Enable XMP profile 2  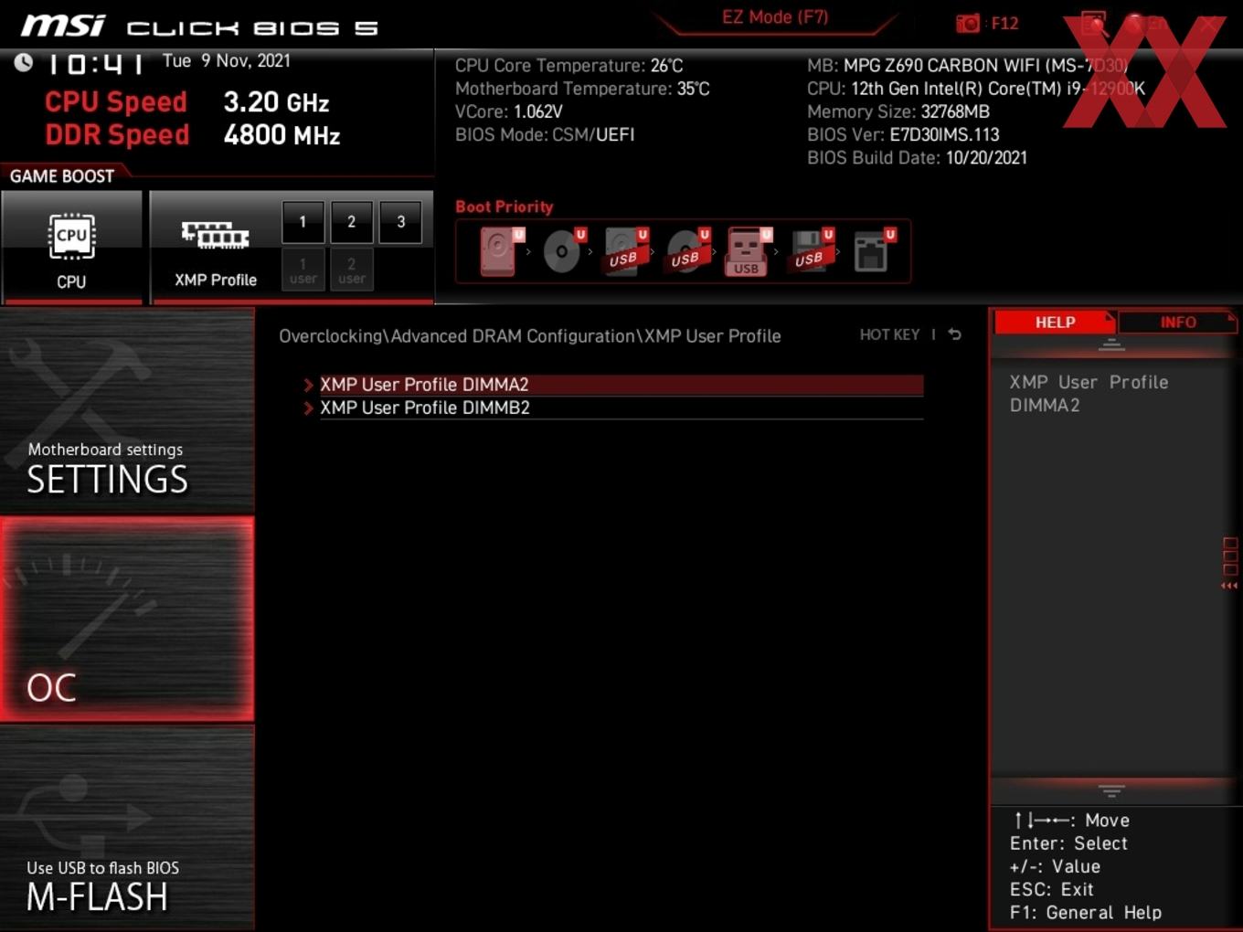coord(351,222)
